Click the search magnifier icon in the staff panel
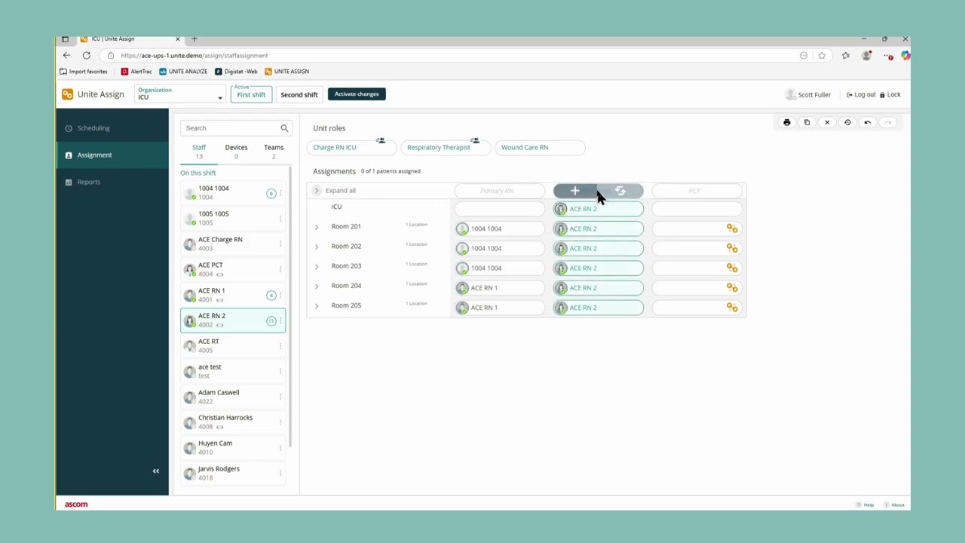965x543 pixels. 284,128
